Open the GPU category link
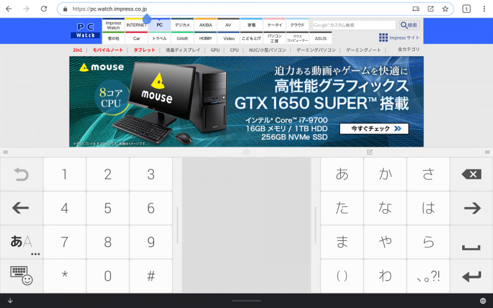 [x=215, y=50]
